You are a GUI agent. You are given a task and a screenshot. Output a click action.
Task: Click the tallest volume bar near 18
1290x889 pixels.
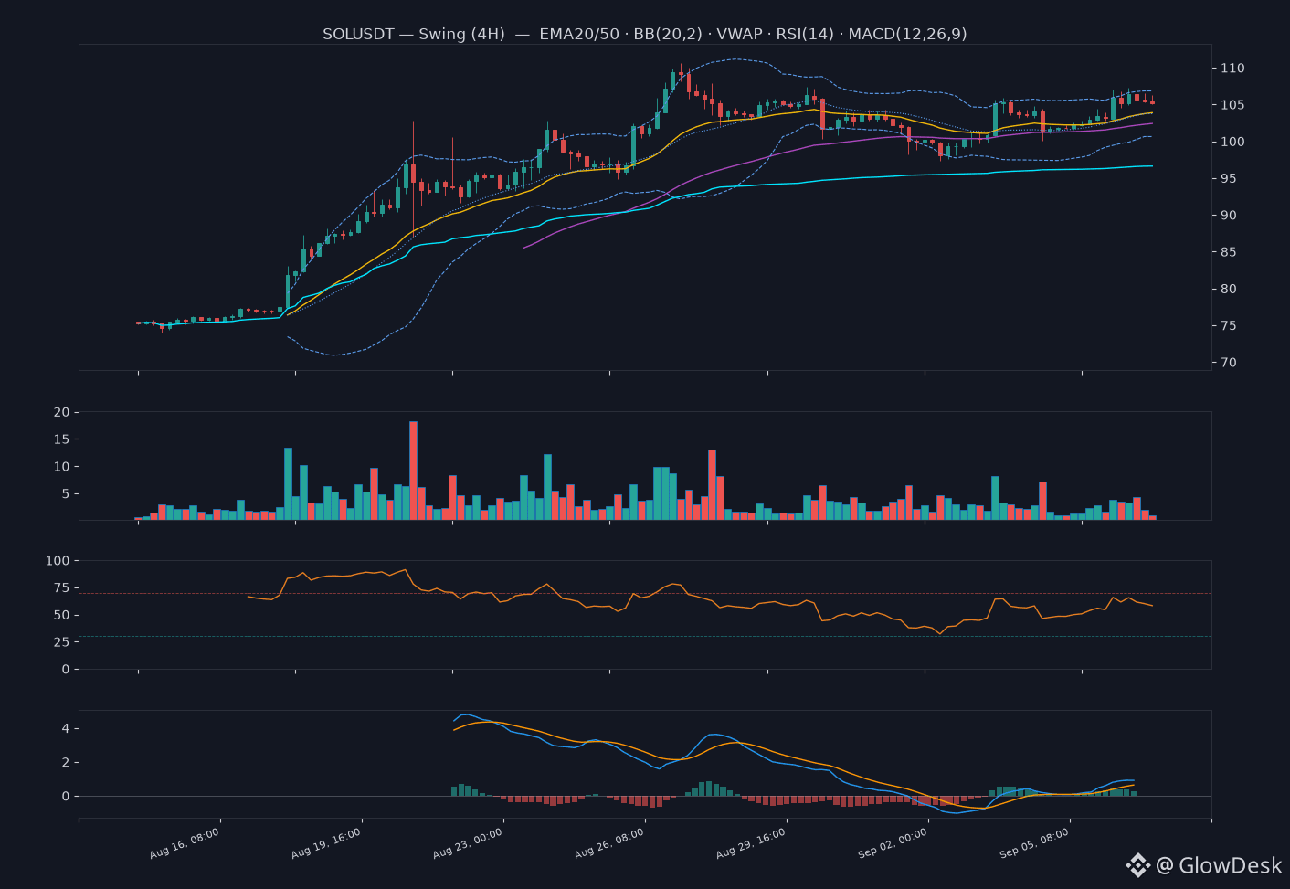tap(413, 471)
